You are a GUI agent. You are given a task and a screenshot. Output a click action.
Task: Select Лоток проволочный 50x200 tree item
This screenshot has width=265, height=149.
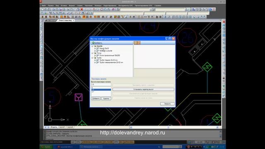click(x=109, y=55)
